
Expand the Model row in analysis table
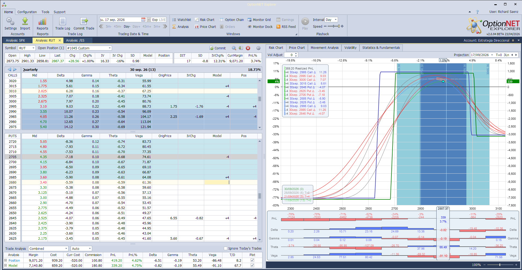pyautogui.click(x=6, y=265)
